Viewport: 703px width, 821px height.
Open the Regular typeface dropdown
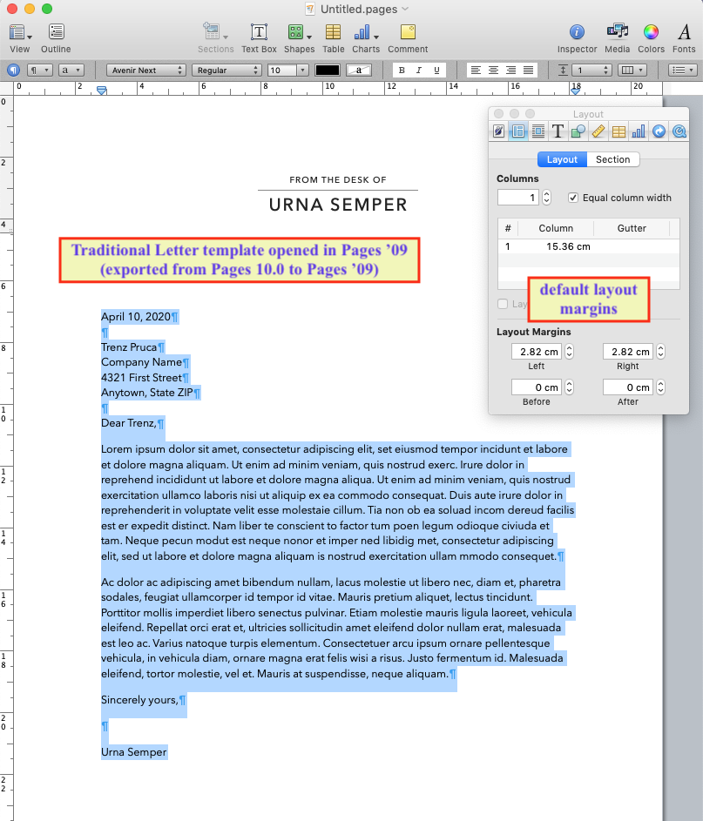(x=226, y=71)
